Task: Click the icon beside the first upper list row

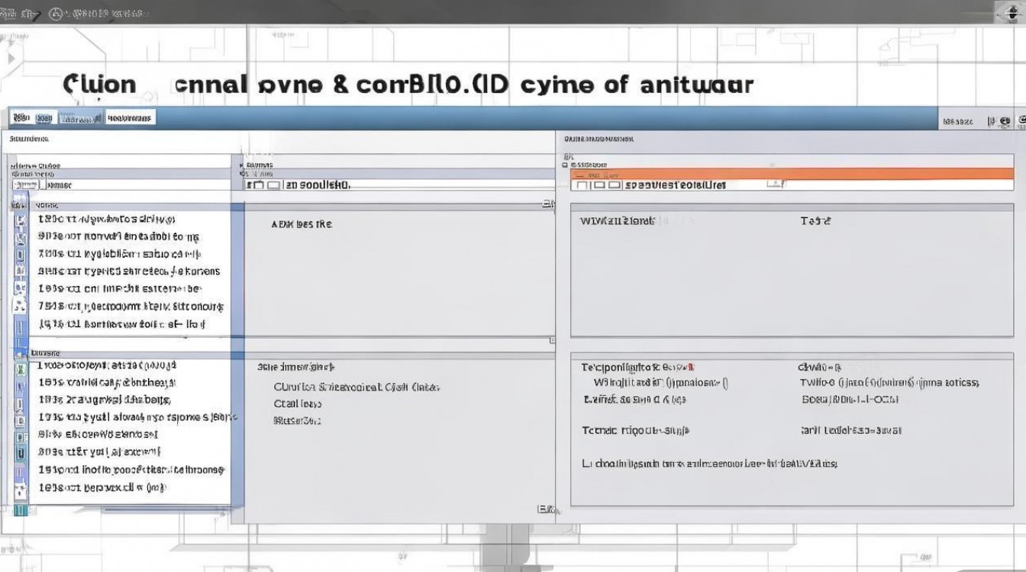Action: pos(21,220)
